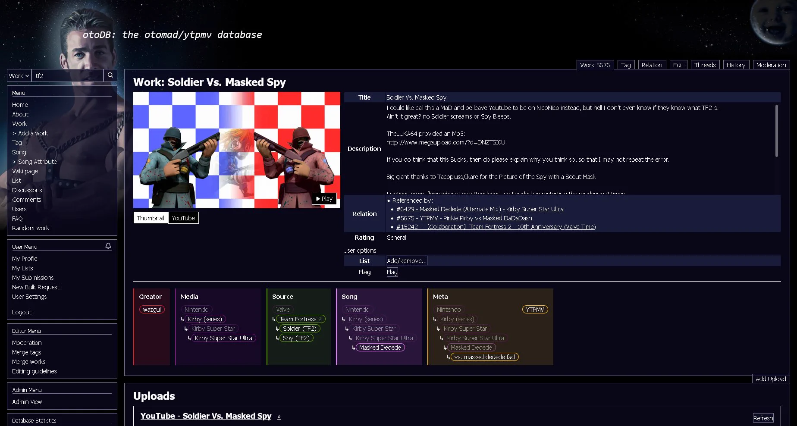Open the Team Fortress 2 source tag
This screenshot has width=797, height=426.
pos(301,319)
